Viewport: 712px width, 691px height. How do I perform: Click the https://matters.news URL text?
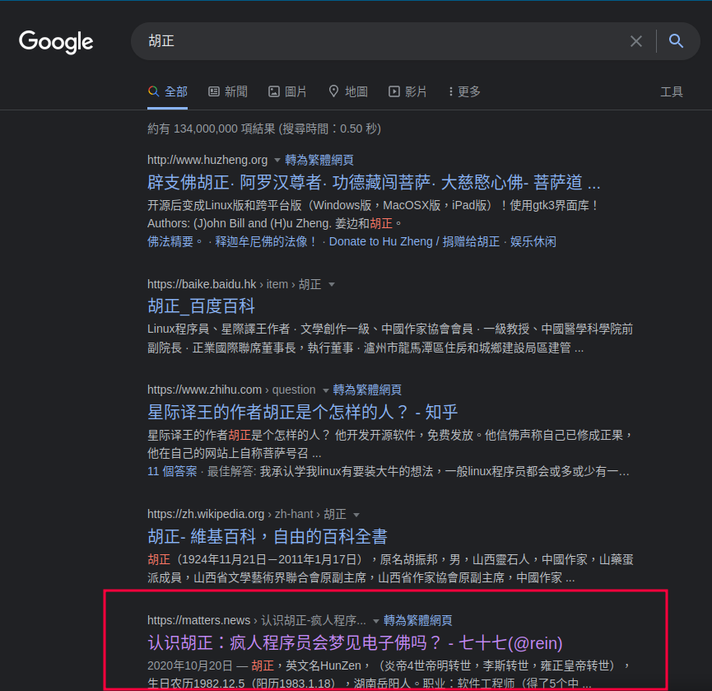(x=199, y=621)
